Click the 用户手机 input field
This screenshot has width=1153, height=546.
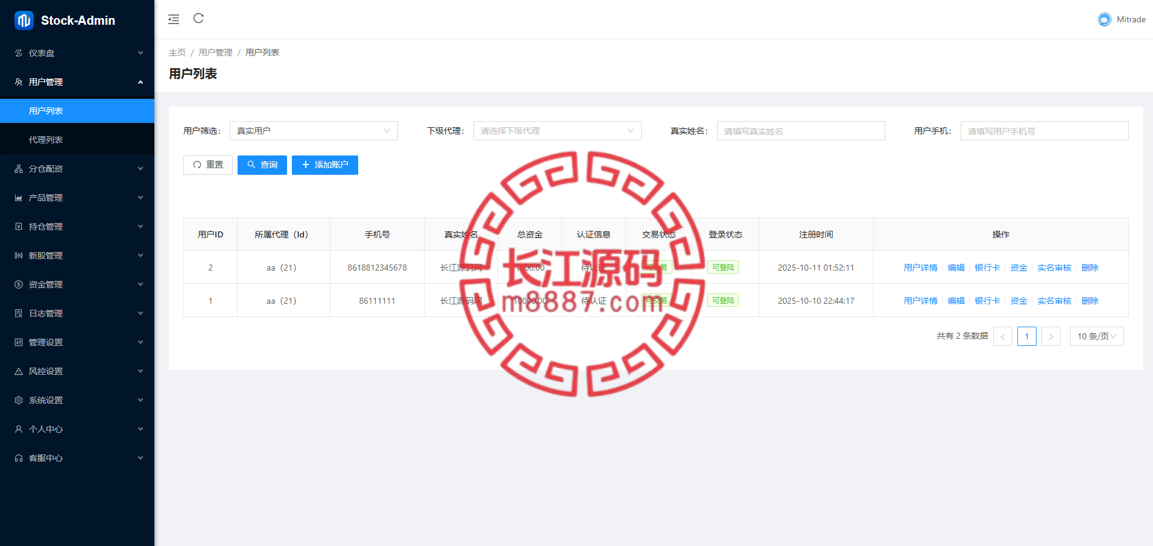tap(1044, 131)
